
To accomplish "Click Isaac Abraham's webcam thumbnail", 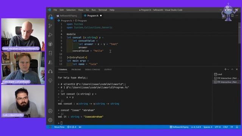I will [x=23, y=35].
